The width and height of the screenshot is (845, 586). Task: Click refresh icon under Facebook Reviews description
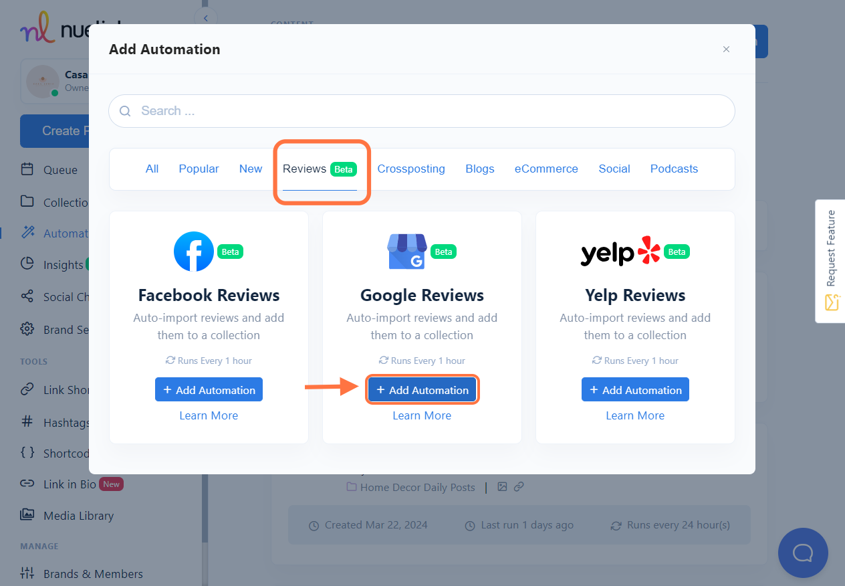[x=170, y=361]
